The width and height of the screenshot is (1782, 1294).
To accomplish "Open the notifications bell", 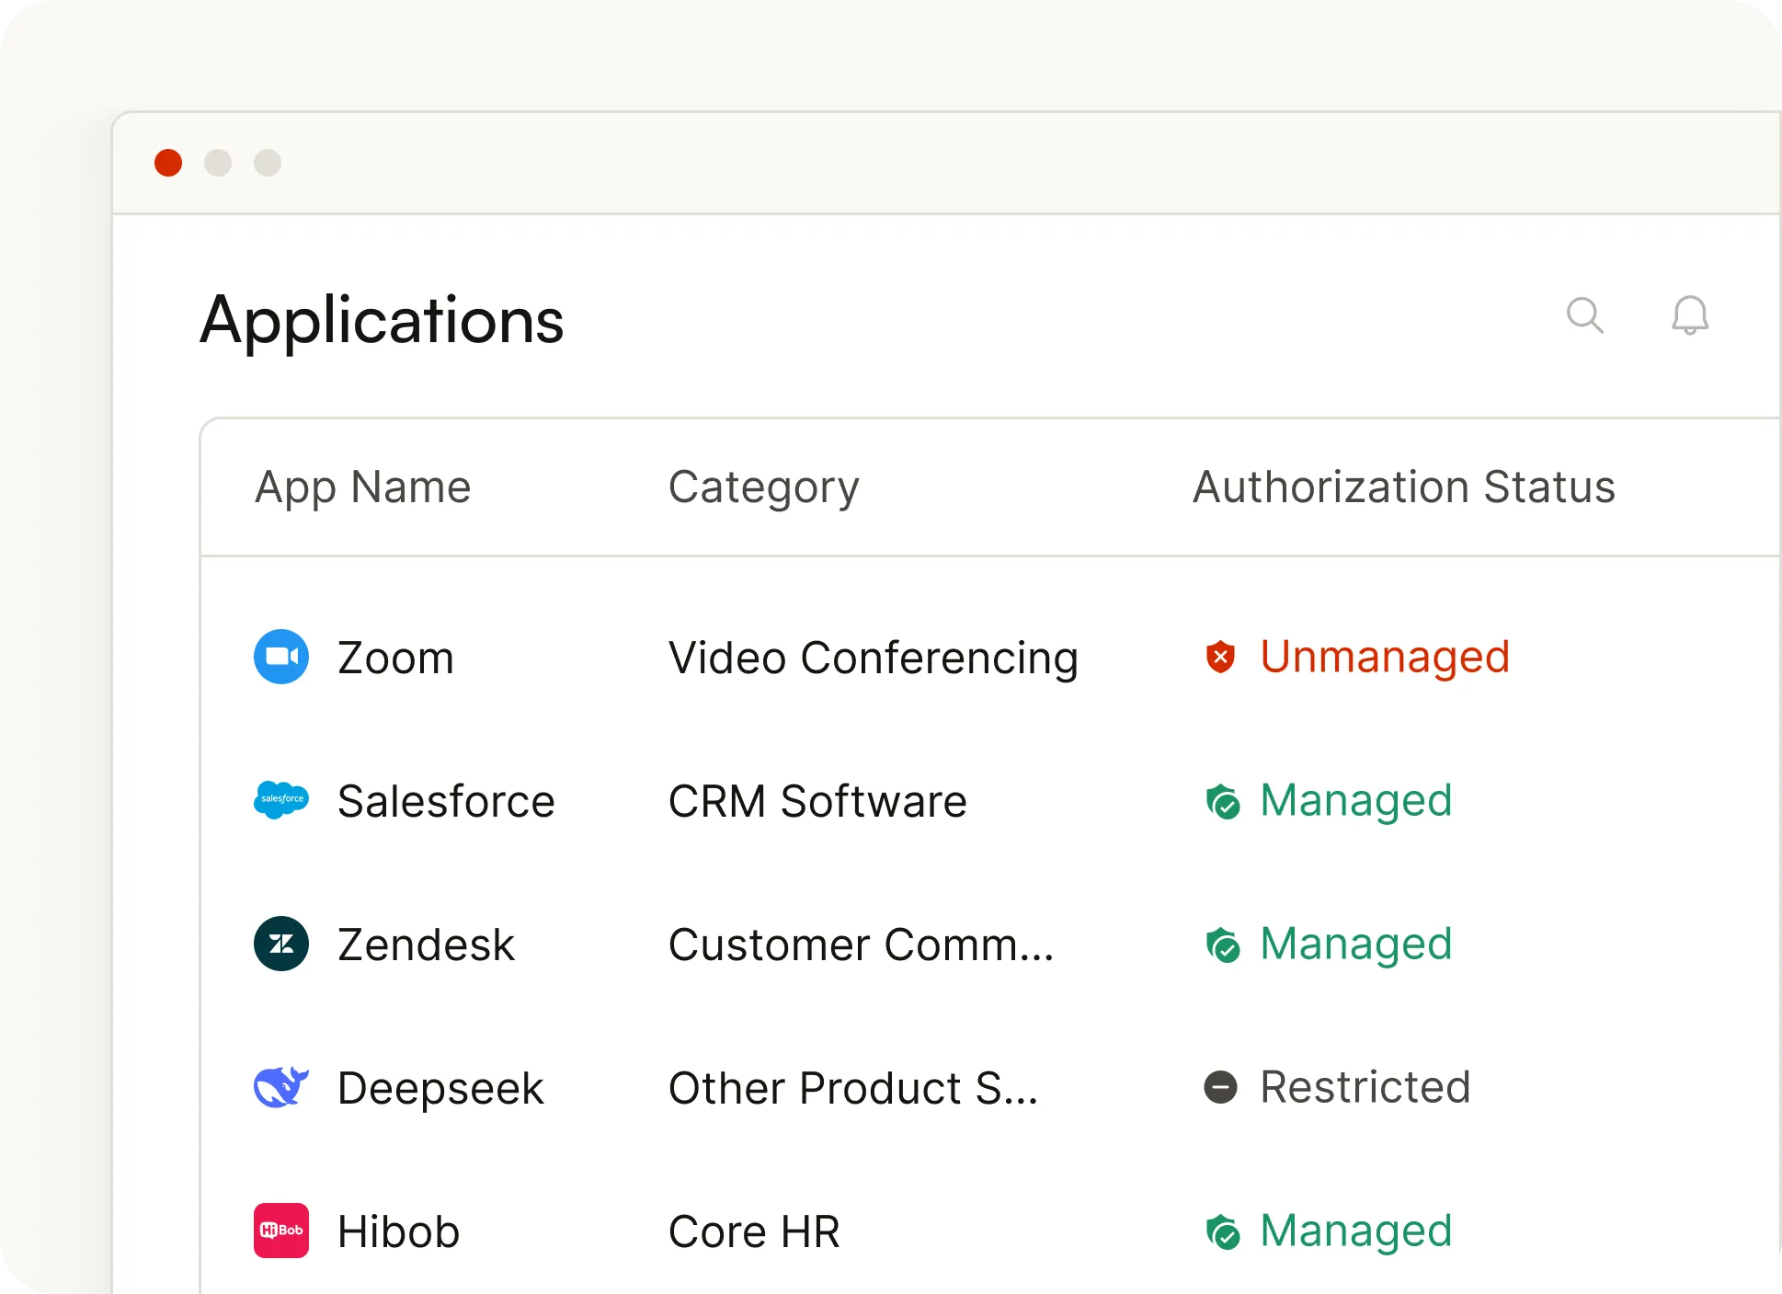I will 1689,315.
